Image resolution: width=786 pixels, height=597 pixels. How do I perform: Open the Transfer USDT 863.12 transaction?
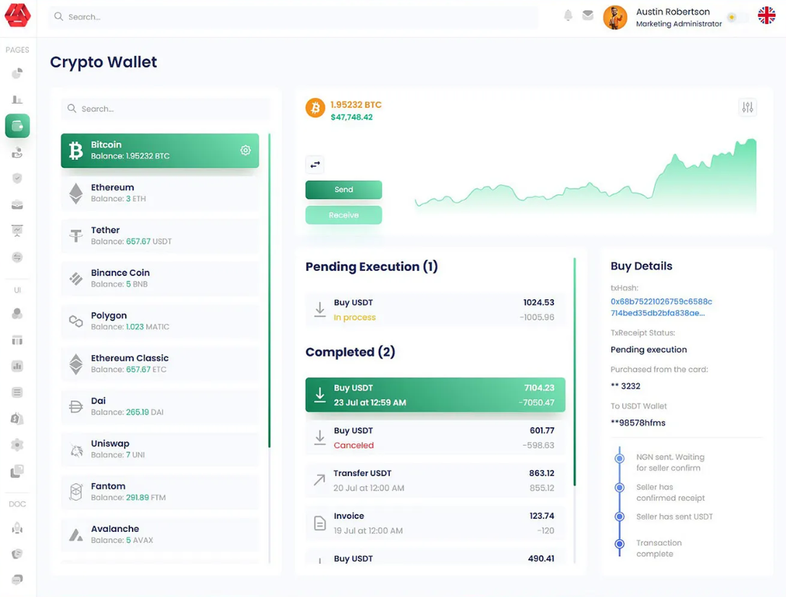[x=435, y=480]
